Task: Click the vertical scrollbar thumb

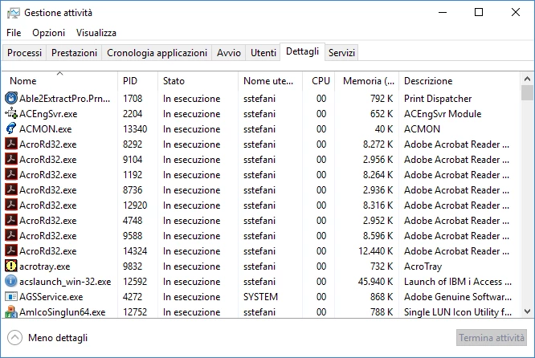Action: tap(527, 93)
